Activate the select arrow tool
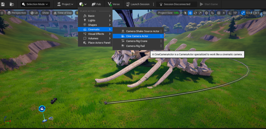 185,13
